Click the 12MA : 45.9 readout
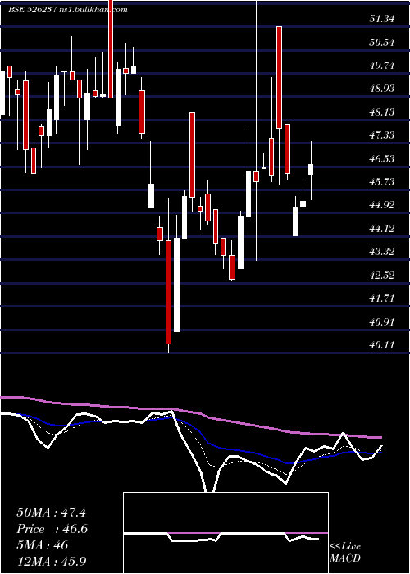 coord(51,561)
